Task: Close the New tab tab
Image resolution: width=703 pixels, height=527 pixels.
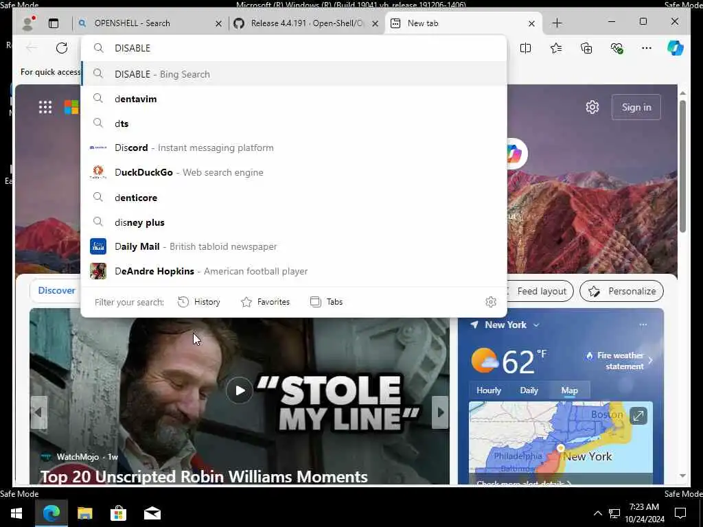Action: pos(532,23)
